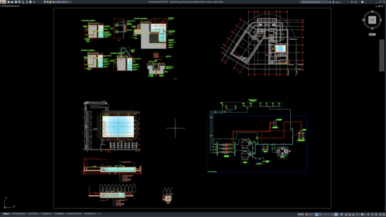Toggle Lineweight display icon
The image size is (386, 217).
342,215
